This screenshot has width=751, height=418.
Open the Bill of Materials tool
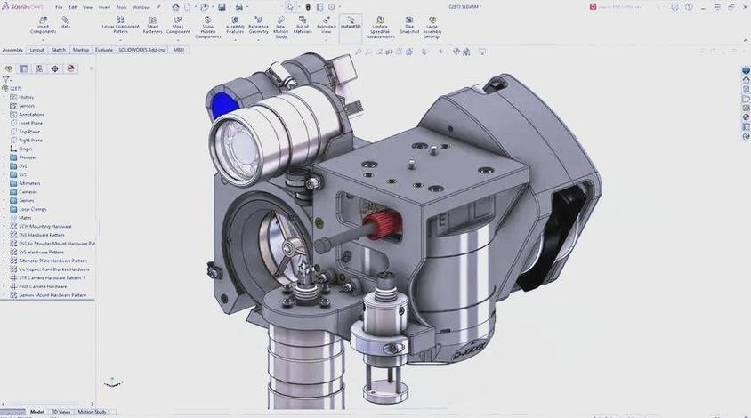(303, 26)
